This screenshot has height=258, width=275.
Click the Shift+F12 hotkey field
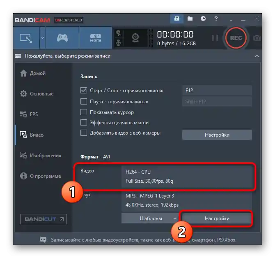217,102
